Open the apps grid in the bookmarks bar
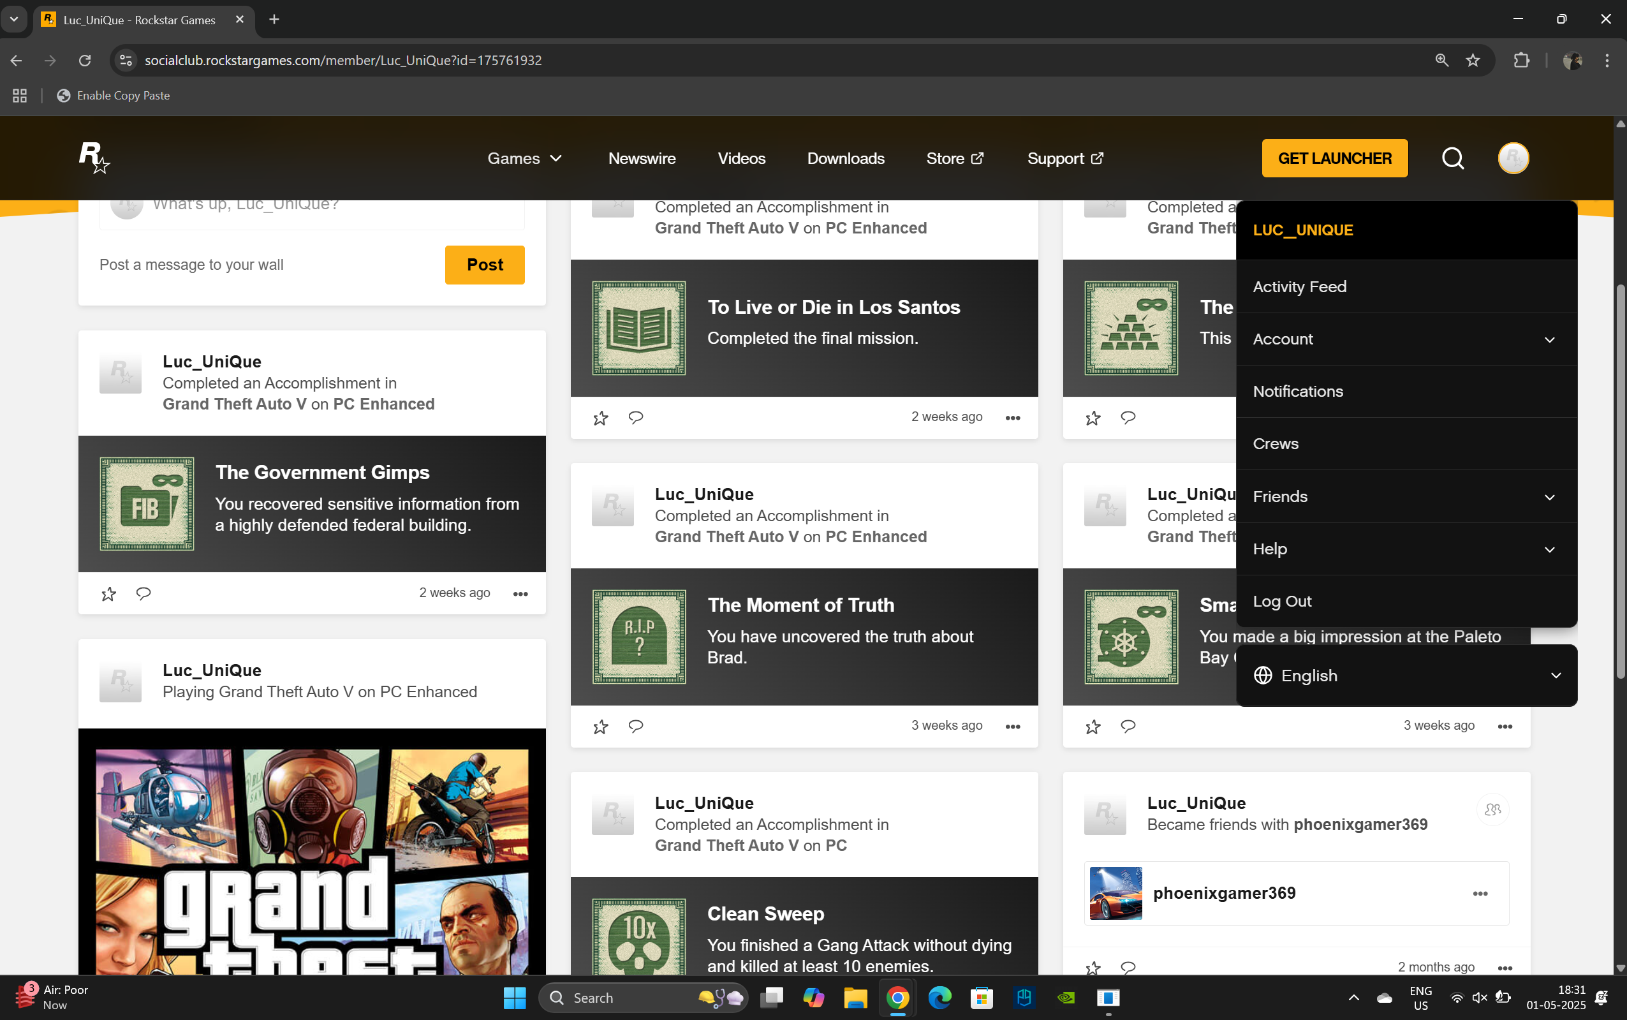The width and height of the screenshot is (1627, 1020). point(20,95)
